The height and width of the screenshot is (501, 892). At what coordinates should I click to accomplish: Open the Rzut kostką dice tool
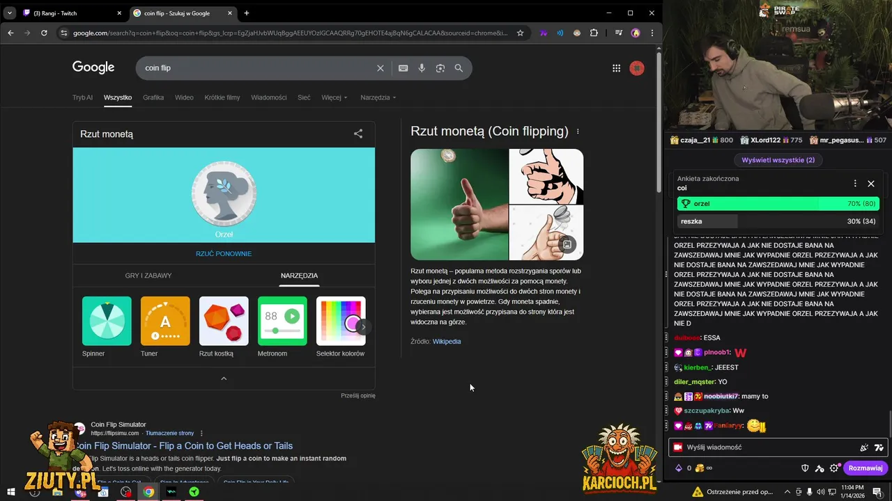pos(224,327)
